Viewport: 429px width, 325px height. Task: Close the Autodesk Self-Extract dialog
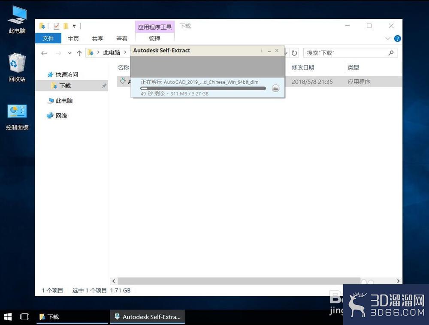(x=277, y=51)
